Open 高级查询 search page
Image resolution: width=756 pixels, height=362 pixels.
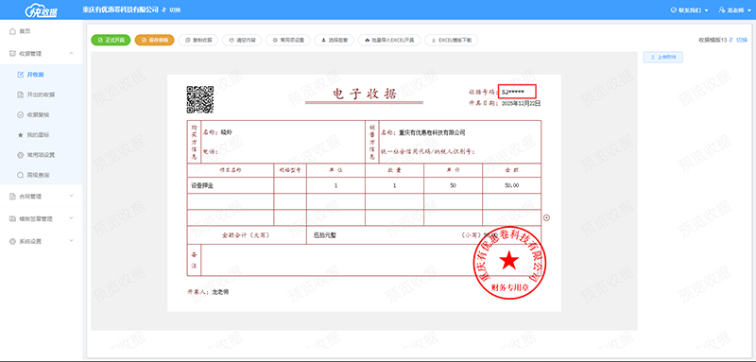coord(41,175)
